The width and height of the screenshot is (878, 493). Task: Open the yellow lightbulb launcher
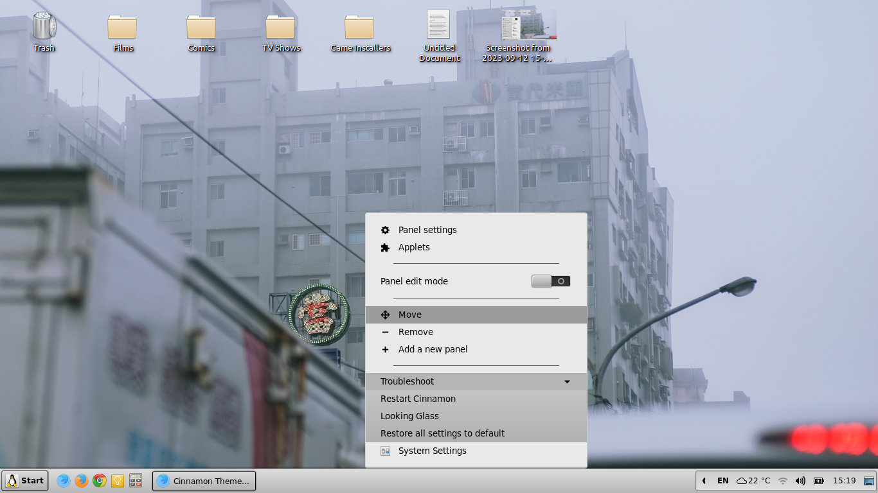pyautogui.click(x=117, y=481)
